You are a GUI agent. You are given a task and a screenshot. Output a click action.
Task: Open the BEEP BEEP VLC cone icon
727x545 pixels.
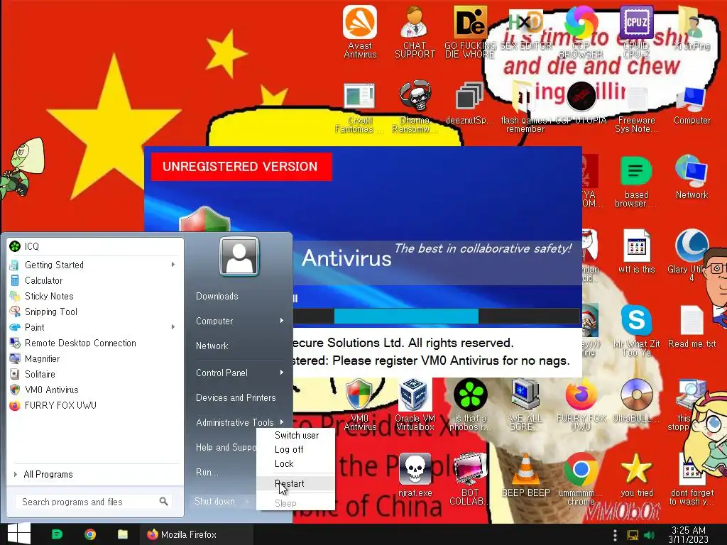tap(525, 475)
